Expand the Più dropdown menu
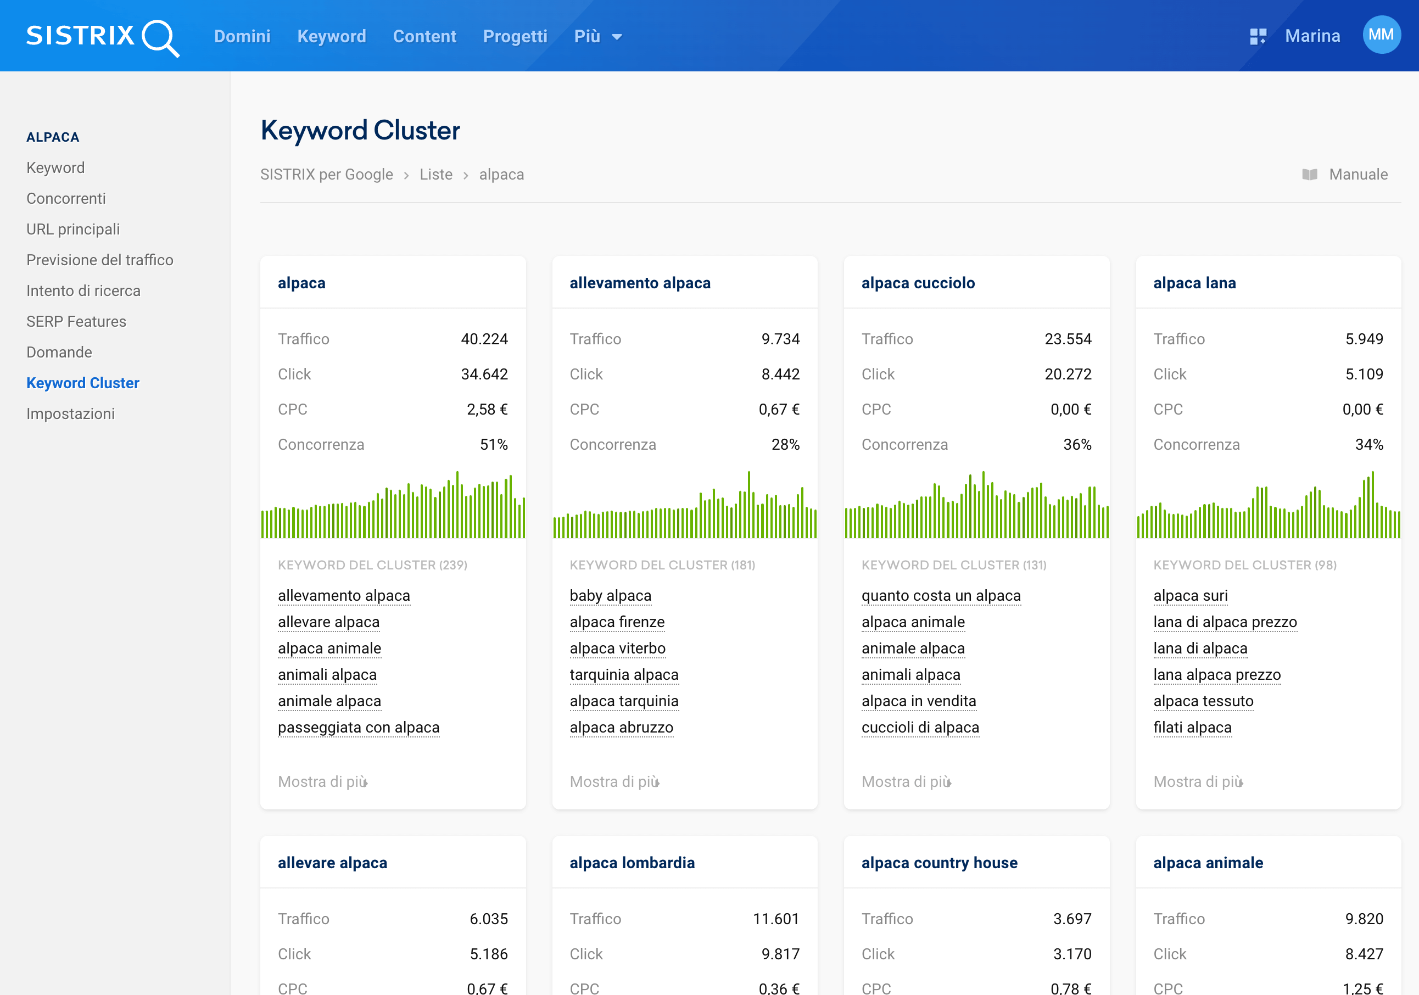Screen dimensions: 1419x995 (x=597, y=36)
